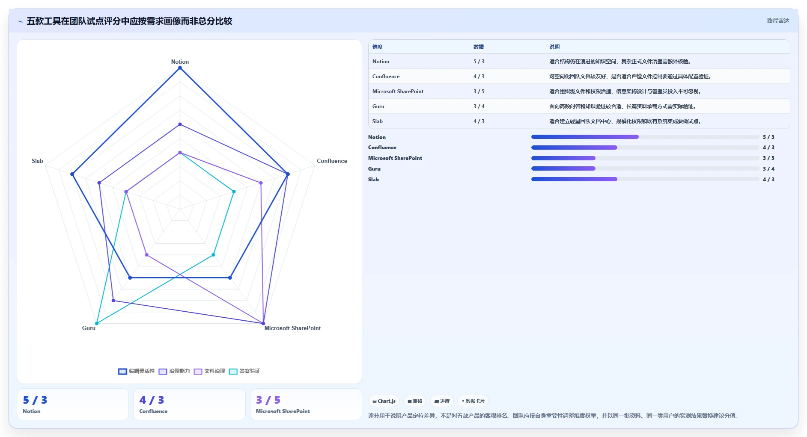Click the Guru progress bar
The width and height of the screenshot is (807, 437).
click(645, 168)
